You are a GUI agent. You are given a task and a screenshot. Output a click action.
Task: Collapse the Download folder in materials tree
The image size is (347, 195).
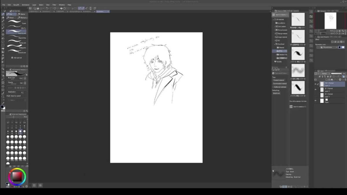(275, 44)
